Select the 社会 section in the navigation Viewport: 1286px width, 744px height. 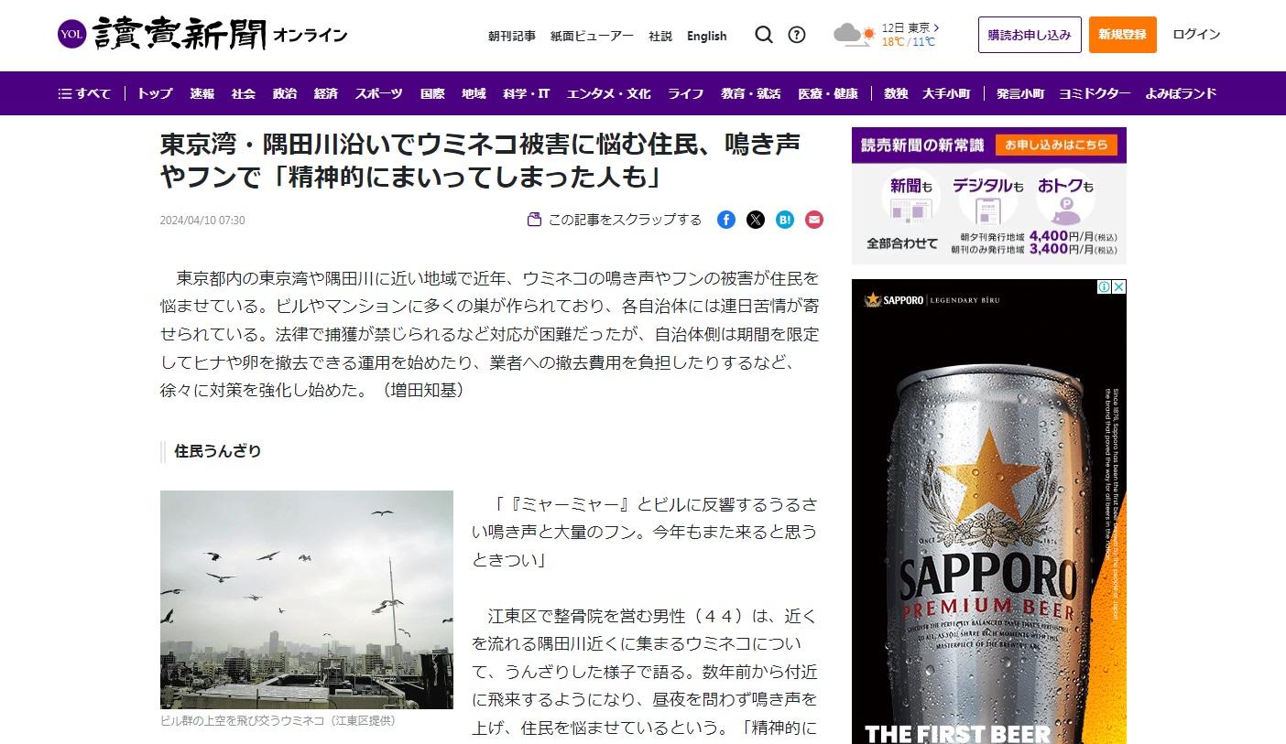point(243,93)
